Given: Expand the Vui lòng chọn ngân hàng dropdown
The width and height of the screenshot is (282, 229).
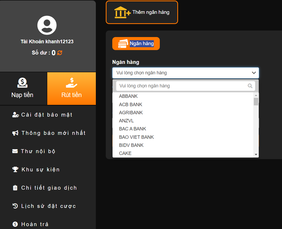Looking at the screenshot, I should coord(186,73).
